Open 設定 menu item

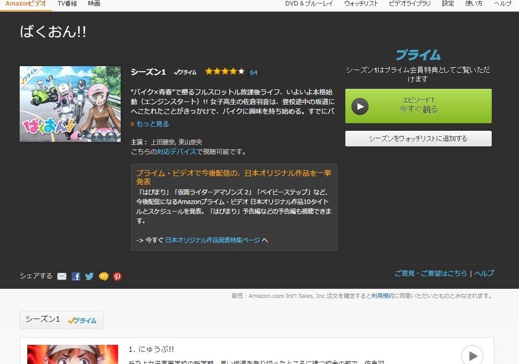448,4
